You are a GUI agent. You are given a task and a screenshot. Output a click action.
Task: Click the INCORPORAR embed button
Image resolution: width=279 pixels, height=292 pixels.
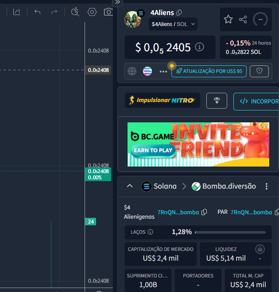(256, 102)
